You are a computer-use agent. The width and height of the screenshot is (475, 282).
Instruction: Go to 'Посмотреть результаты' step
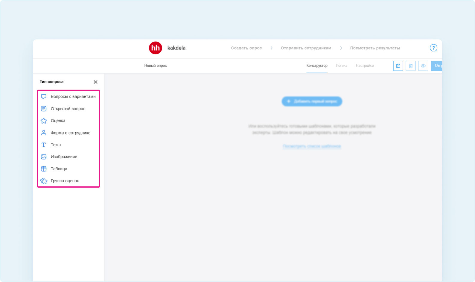coord(375,48)
